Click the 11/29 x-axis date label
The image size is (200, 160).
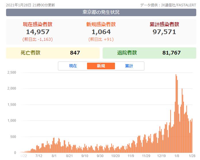tap(146, 156)
